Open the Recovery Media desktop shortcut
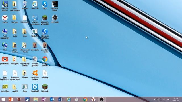Viewport: 182px width, 102px height. pyautogui.click(x=5, y=6)
